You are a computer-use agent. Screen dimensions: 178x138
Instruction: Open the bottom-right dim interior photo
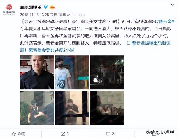[107, 108]
